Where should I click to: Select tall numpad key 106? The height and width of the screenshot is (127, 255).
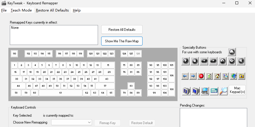pos(171,75)
